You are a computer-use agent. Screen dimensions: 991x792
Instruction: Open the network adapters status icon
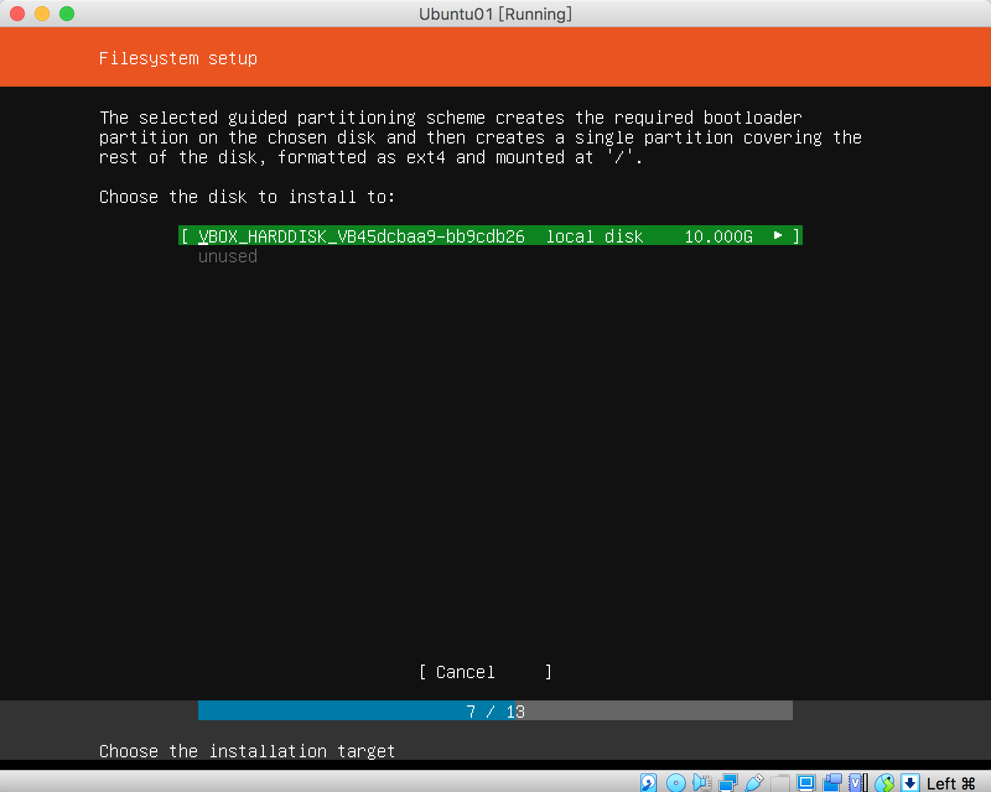728,783
